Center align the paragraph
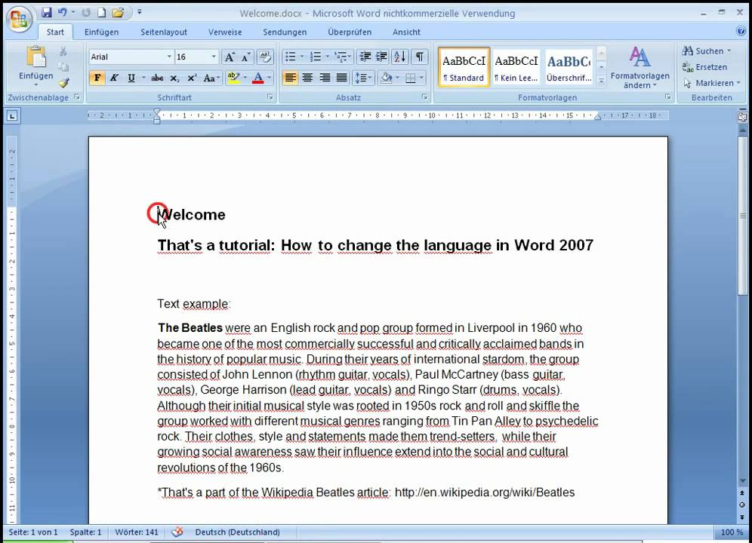752x543 pixels. coord(307,78)
